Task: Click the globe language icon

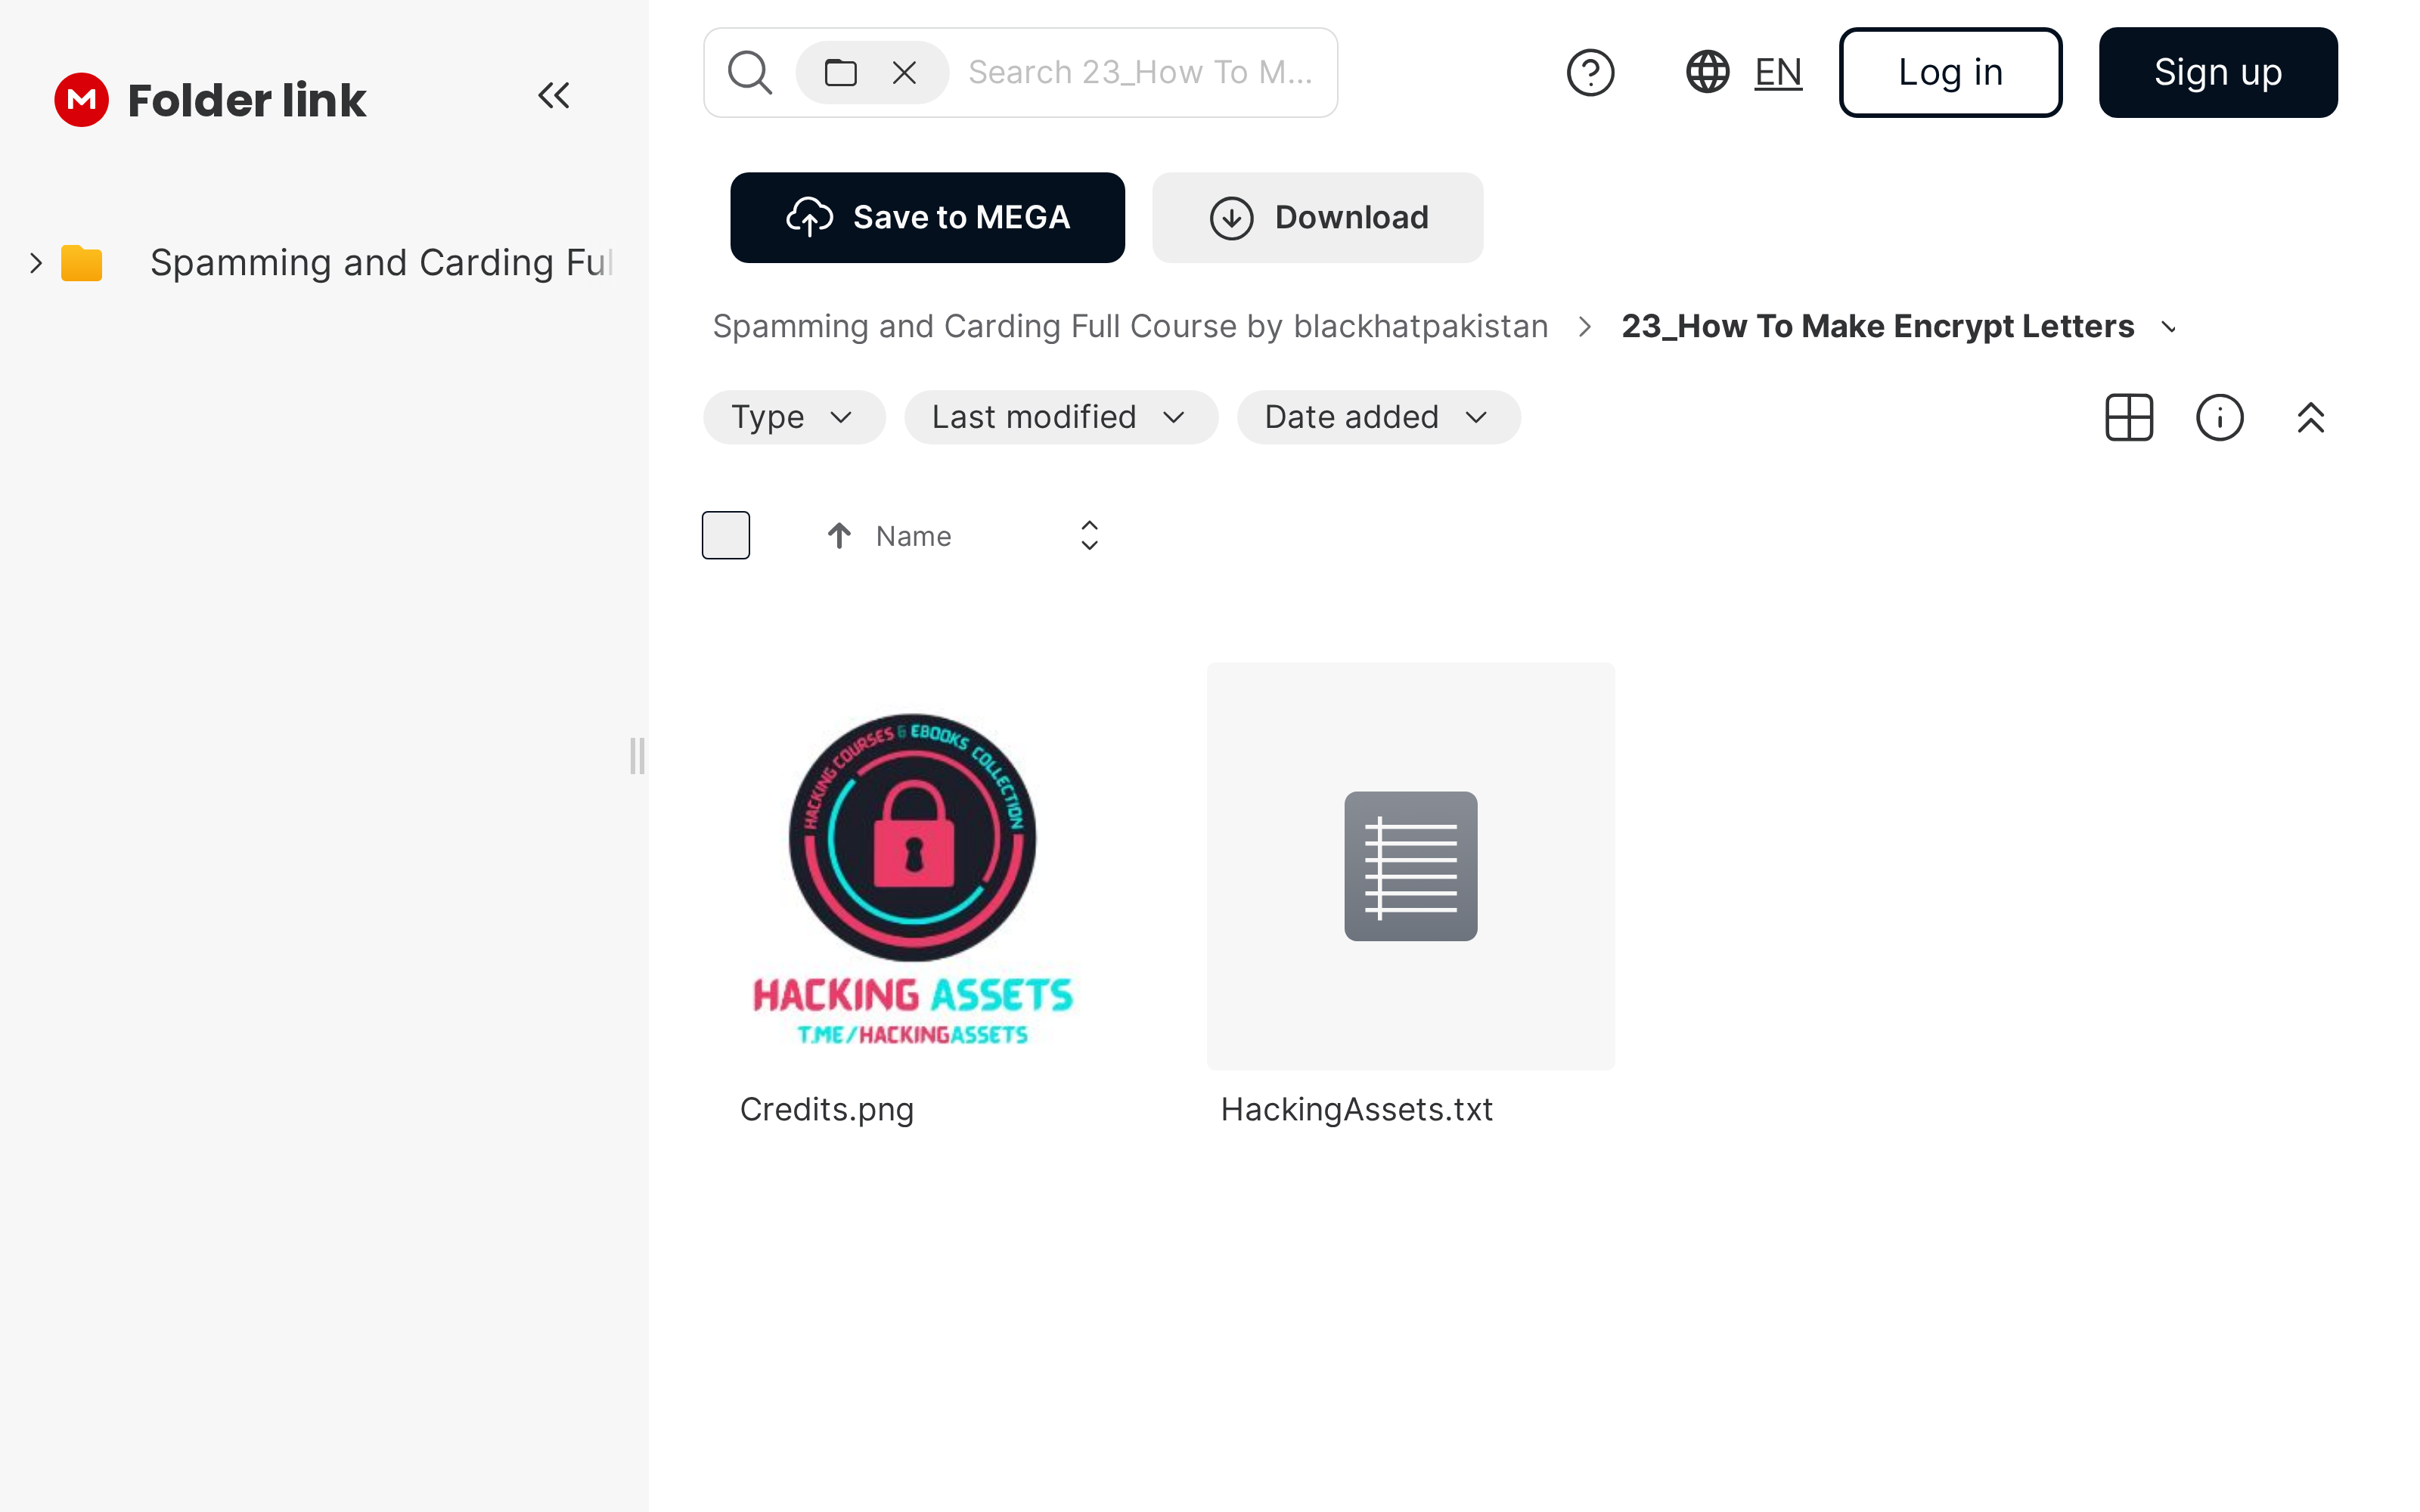Action: pos(1708,72)
